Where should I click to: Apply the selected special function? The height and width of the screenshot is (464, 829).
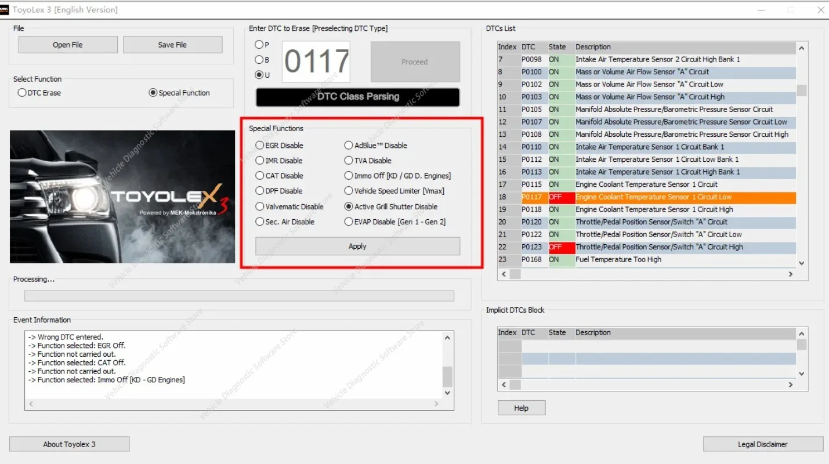[357, 246]
